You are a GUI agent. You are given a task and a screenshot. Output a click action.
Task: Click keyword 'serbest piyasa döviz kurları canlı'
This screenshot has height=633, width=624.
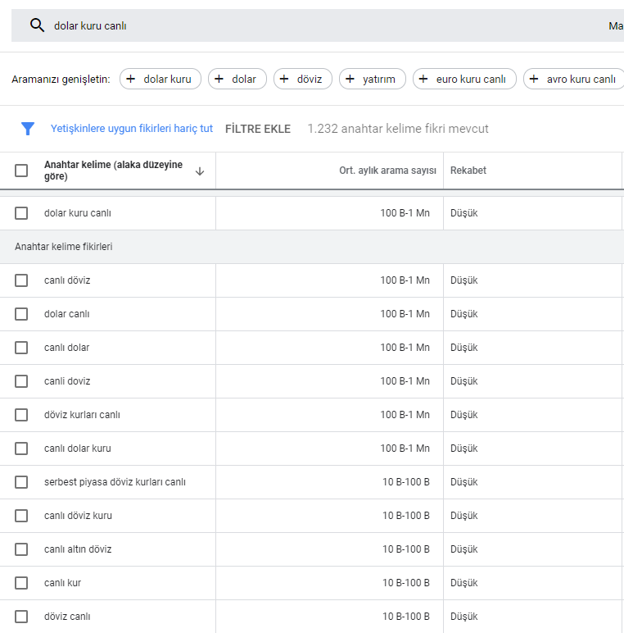click(115, 482)
